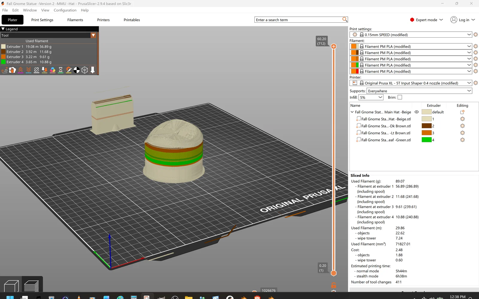The height and width of the screenshot is (299, 479).
Task: Open settings gear beside second filament preset
Action: [475, 53]
